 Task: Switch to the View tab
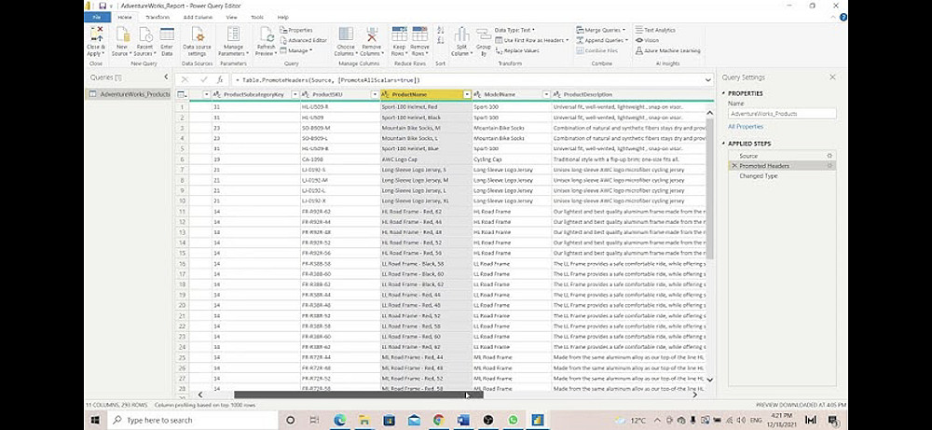coord(232,17)
